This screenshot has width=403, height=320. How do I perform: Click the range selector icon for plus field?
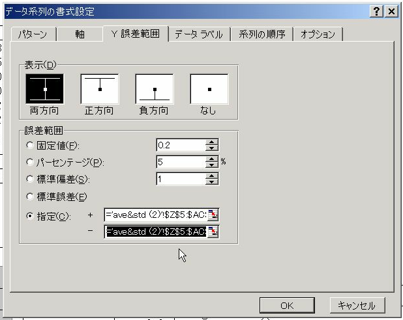tap(213, 215)
